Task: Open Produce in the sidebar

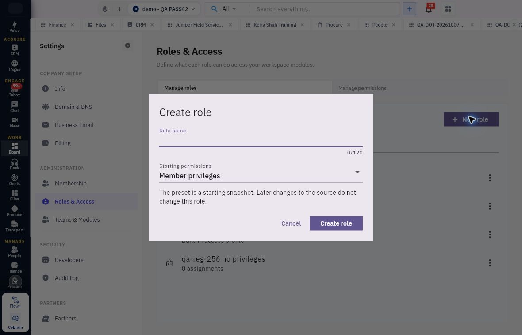Action: pyautogui.click(x=14, y=211)
